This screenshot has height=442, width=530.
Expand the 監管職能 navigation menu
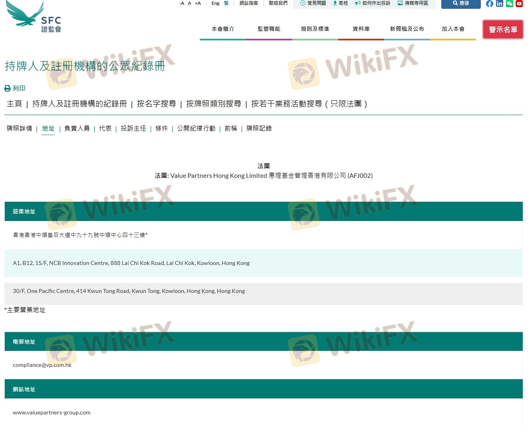tap(269, 29)
